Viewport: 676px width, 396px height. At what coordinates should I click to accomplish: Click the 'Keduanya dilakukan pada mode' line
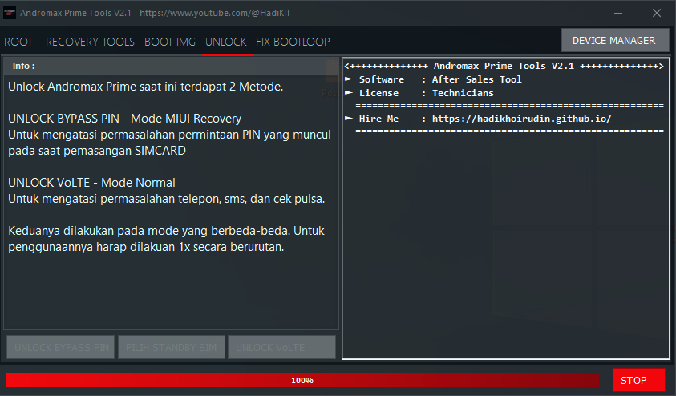coord(166,231)
